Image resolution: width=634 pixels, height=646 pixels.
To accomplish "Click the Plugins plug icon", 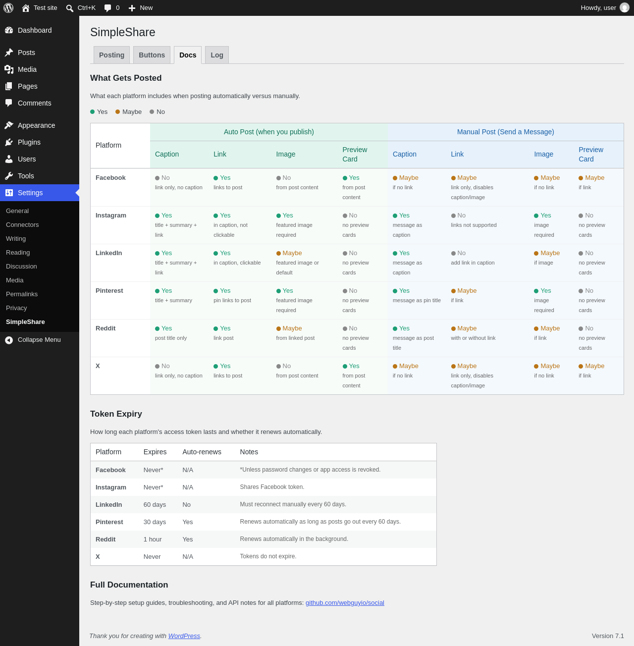I will pyautogui.click(x=9, y=142).
